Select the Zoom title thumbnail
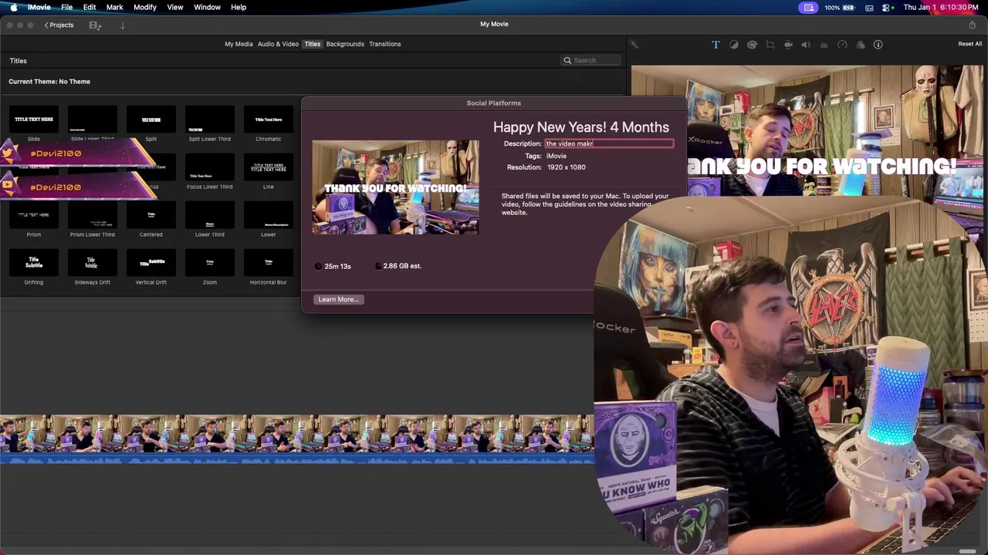988x555 pixels. tap(210, 263)
